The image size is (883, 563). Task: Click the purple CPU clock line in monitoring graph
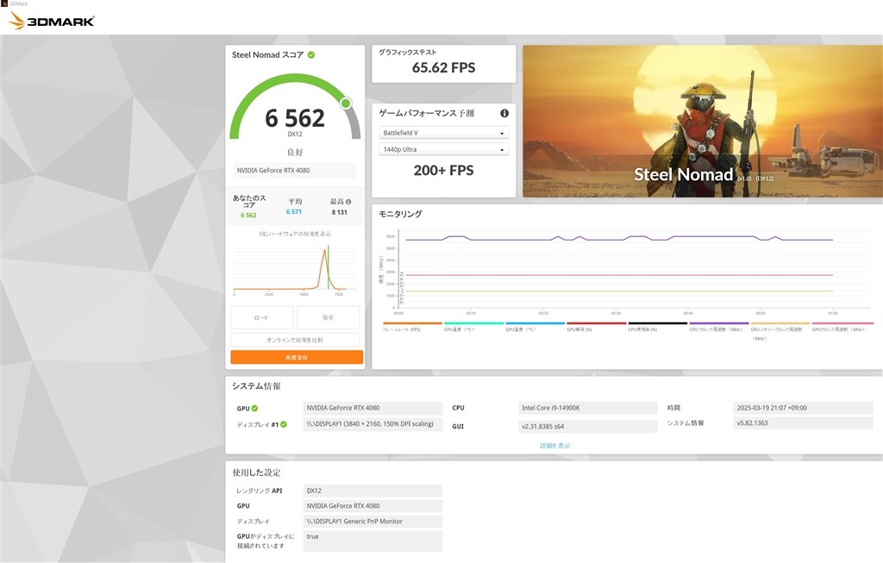point(619,240)
